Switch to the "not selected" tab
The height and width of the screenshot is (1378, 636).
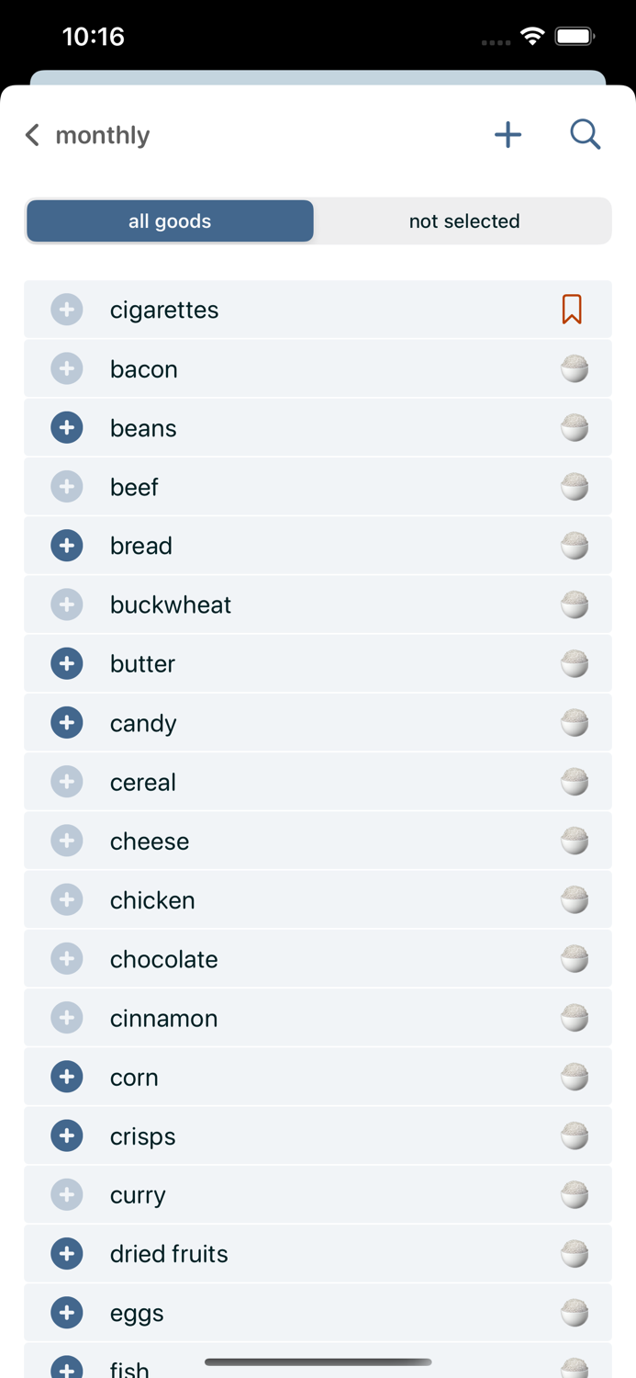tap(463, 221)
